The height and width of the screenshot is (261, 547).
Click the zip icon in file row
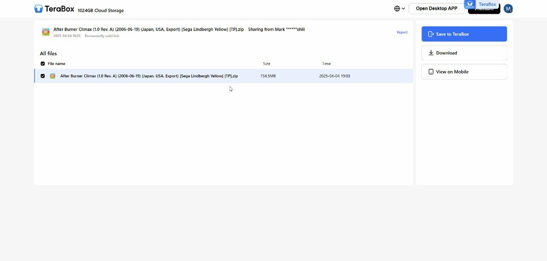point(53,76)
